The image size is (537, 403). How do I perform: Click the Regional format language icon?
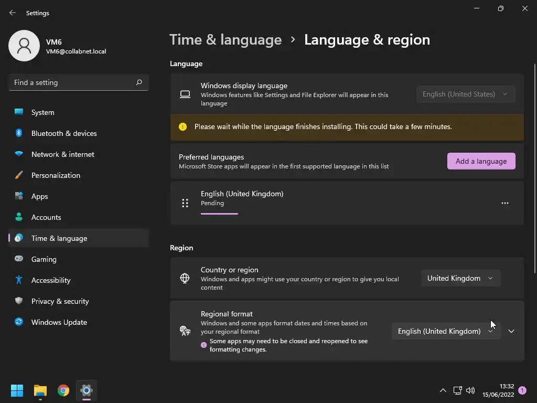(x=185, y=331)
